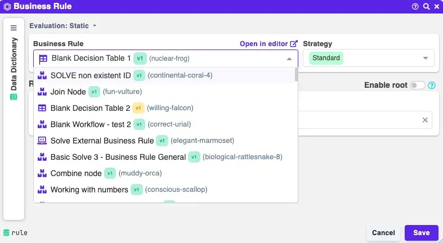Open hamburger menu above Data Dictionary

14,28
